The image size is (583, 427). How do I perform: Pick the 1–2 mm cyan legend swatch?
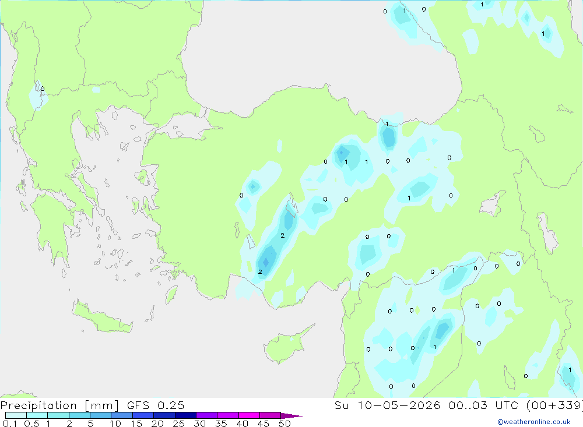[58, 415]
